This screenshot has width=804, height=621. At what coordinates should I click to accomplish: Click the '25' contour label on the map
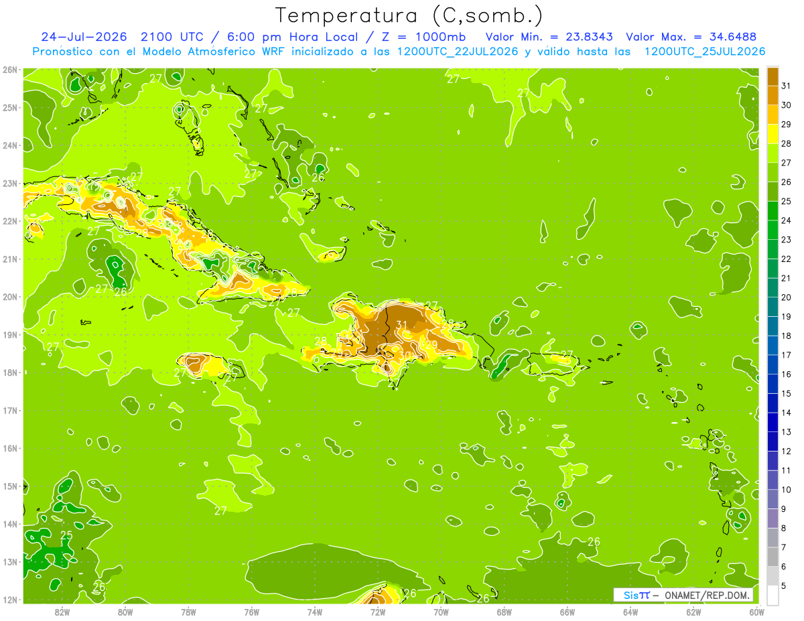coord(66,535)
